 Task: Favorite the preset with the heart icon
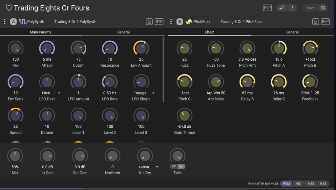click(9, 8)
